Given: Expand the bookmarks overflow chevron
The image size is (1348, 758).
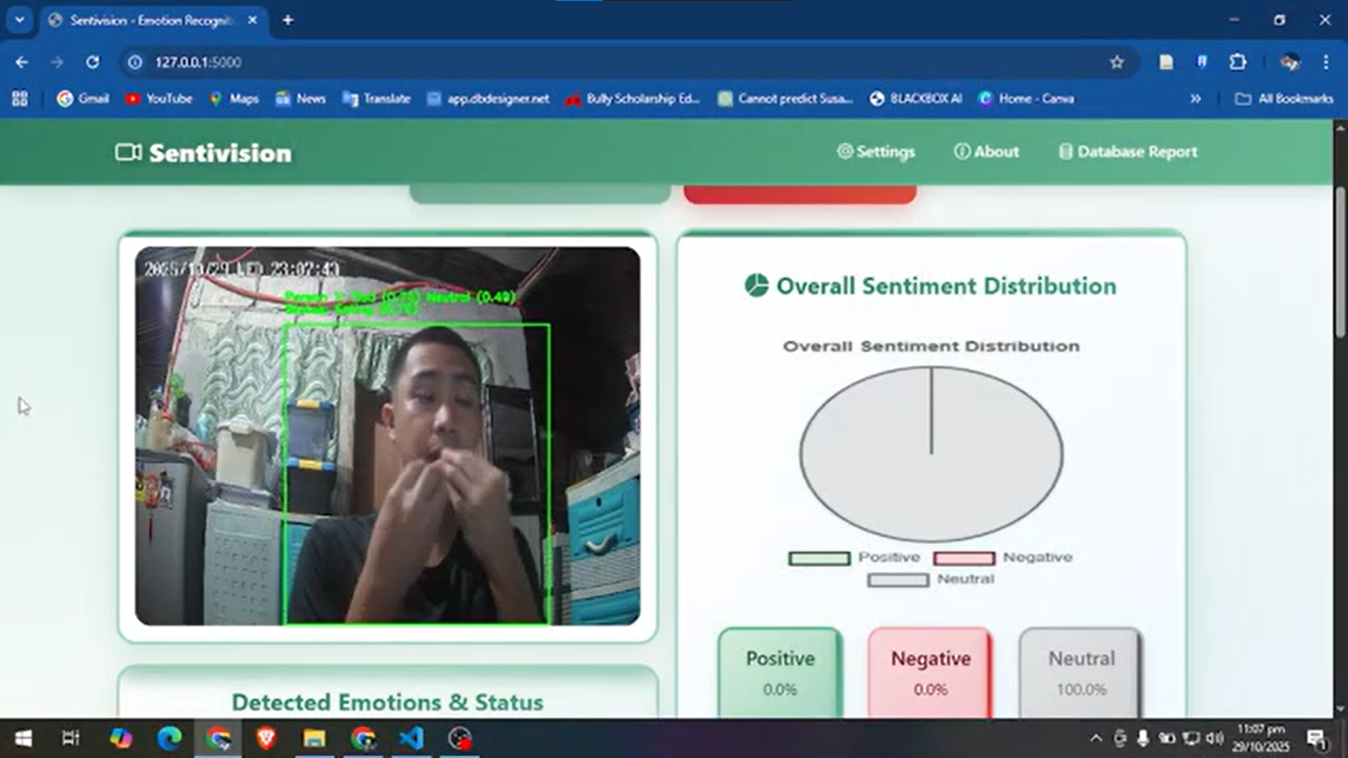Looking at the screenshot, I should pyautogui.click(x=1195, y=99).
